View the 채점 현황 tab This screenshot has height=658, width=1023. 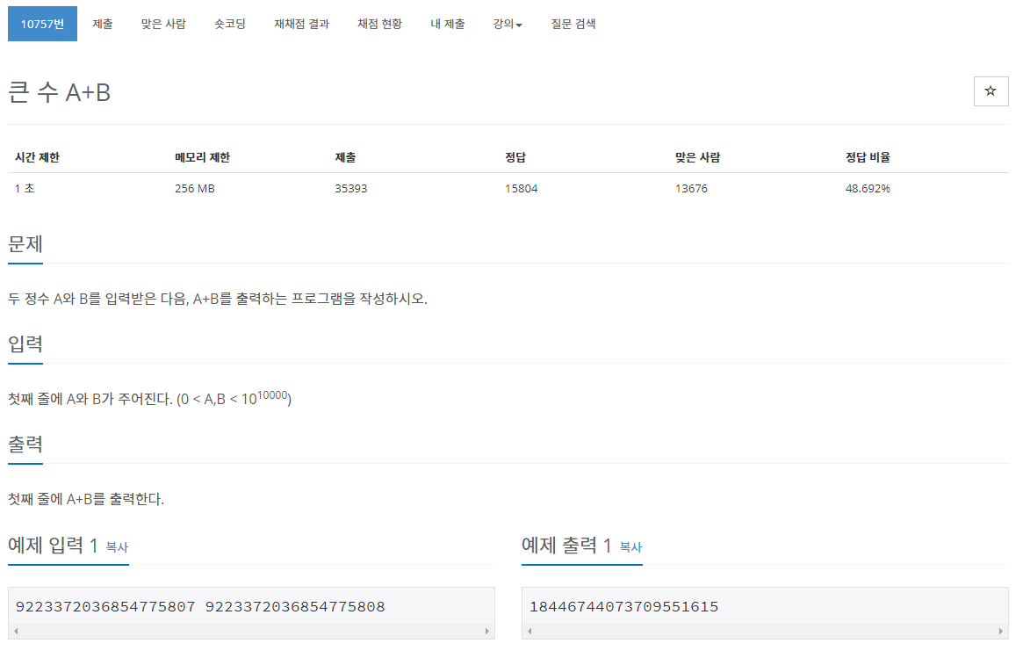click(379, 24)
